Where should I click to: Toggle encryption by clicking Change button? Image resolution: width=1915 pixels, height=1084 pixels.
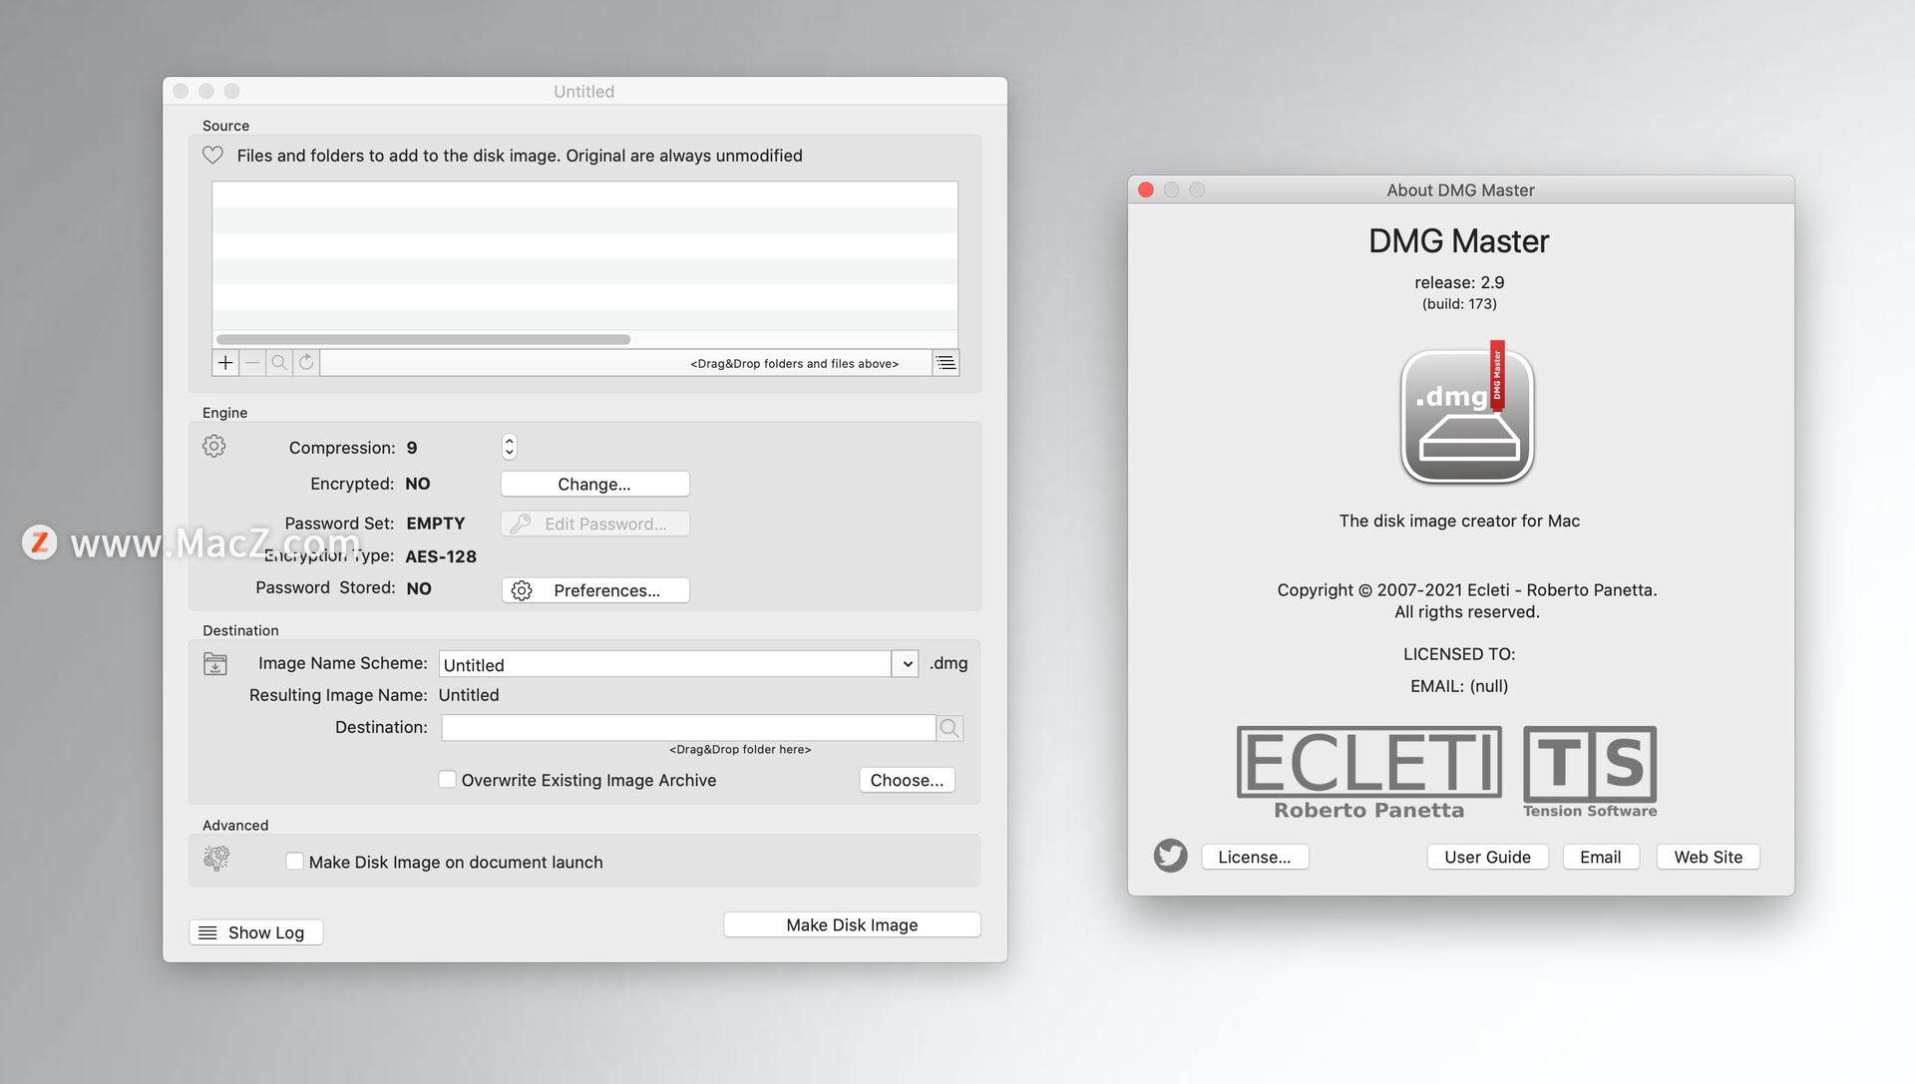pyautogui.click(x=594, y=483)
